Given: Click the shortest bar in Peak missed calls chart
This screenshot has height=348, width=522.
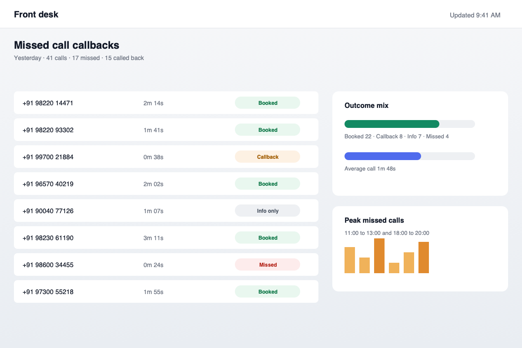Looking at the screenshot, I should click(394, 268).
